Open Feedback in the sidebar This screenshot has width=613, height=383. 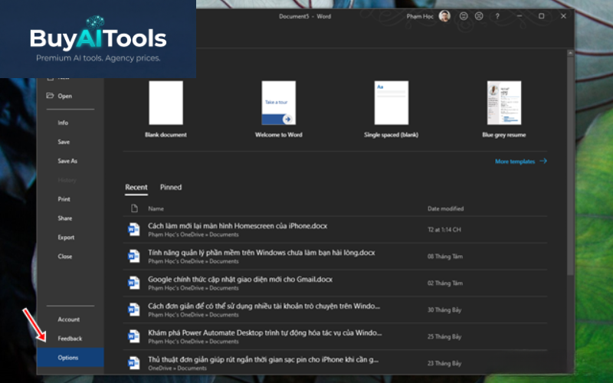coord(70,339)
